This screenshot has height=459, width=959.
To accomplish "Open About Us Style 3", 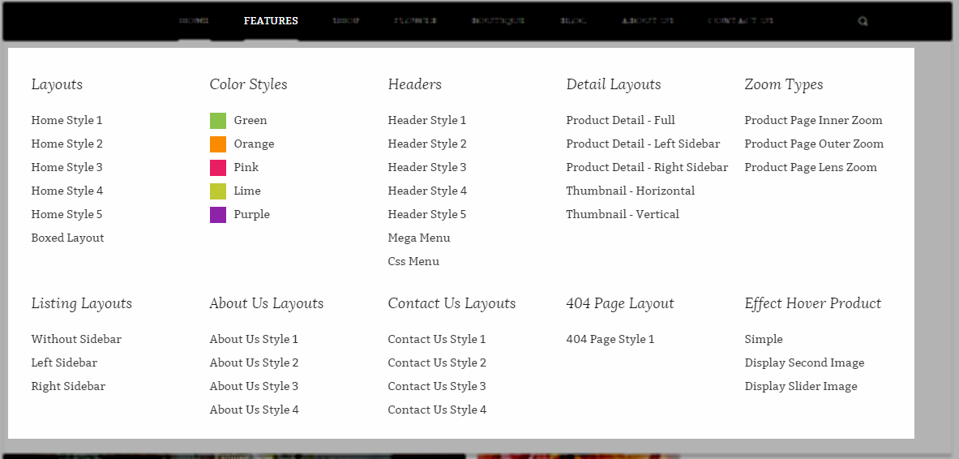I will pyautogui.click(x=254, y=386).
